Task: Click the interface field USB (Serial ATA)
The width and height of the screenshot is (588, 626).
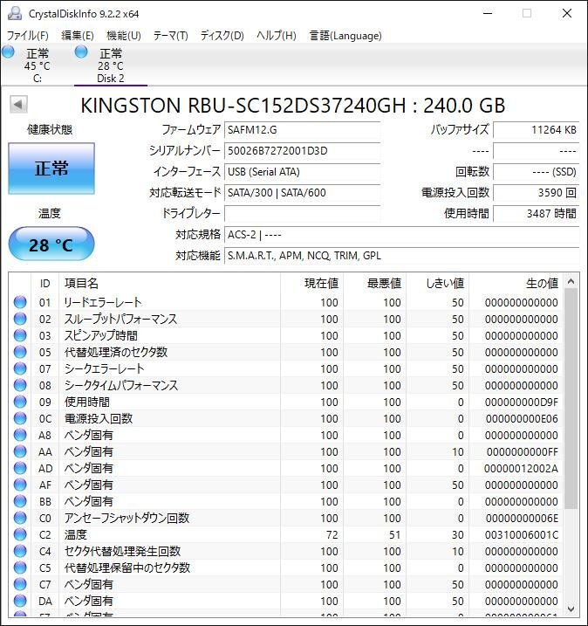Action: click(302, 172)
